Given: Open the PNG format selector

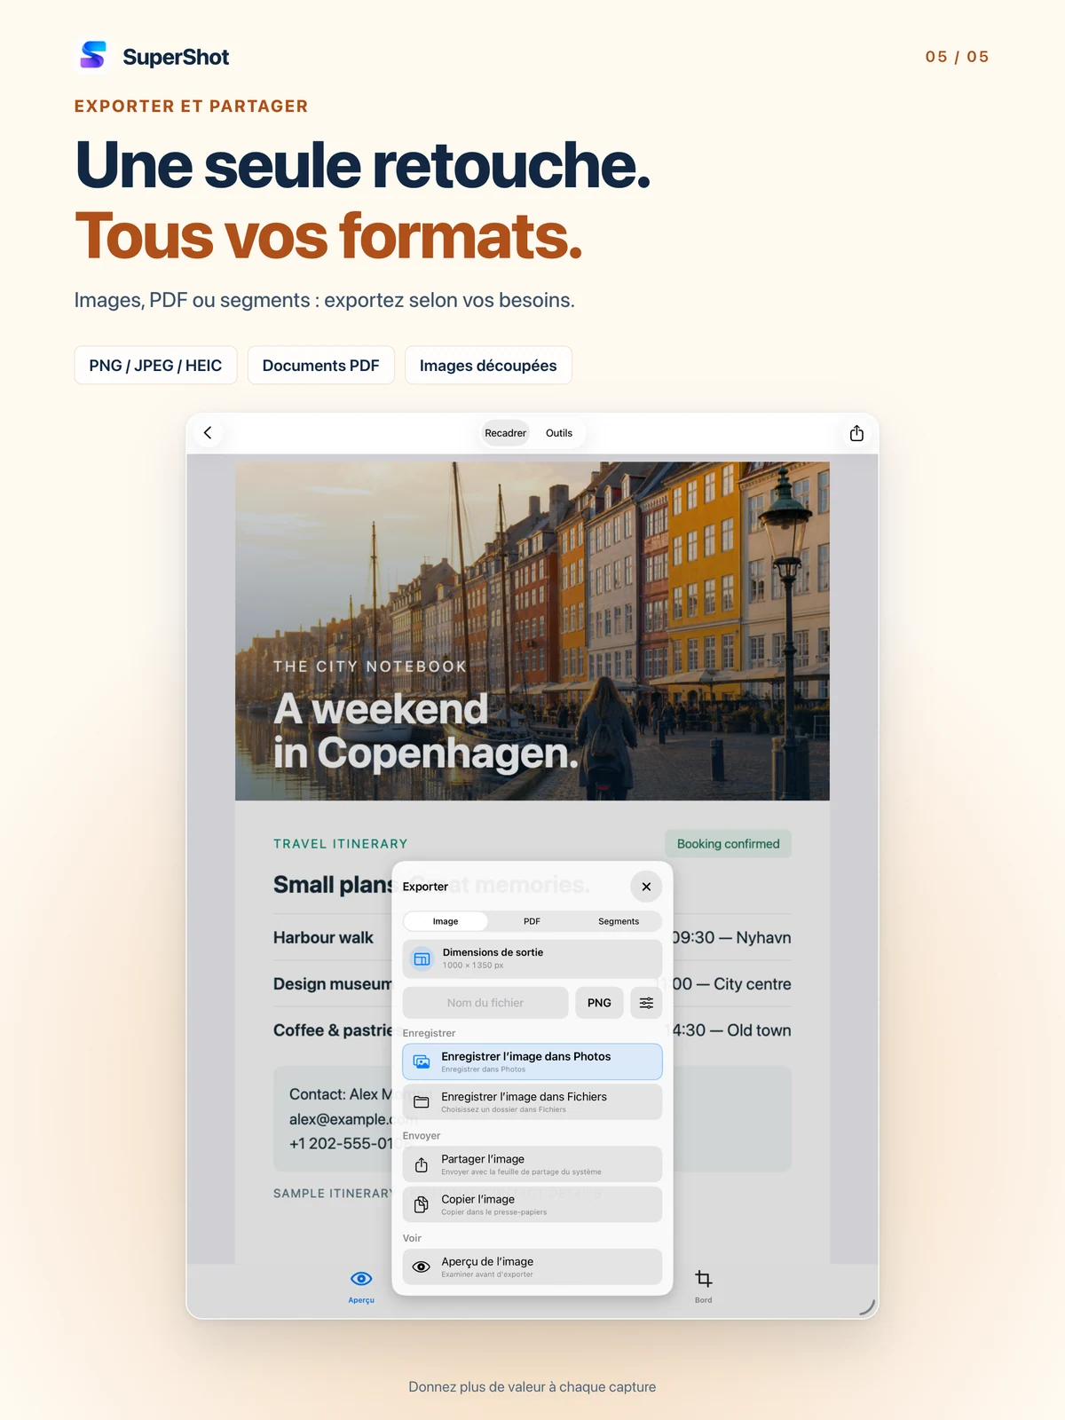Looking at the screenshot, I should tap(599, 1003).
